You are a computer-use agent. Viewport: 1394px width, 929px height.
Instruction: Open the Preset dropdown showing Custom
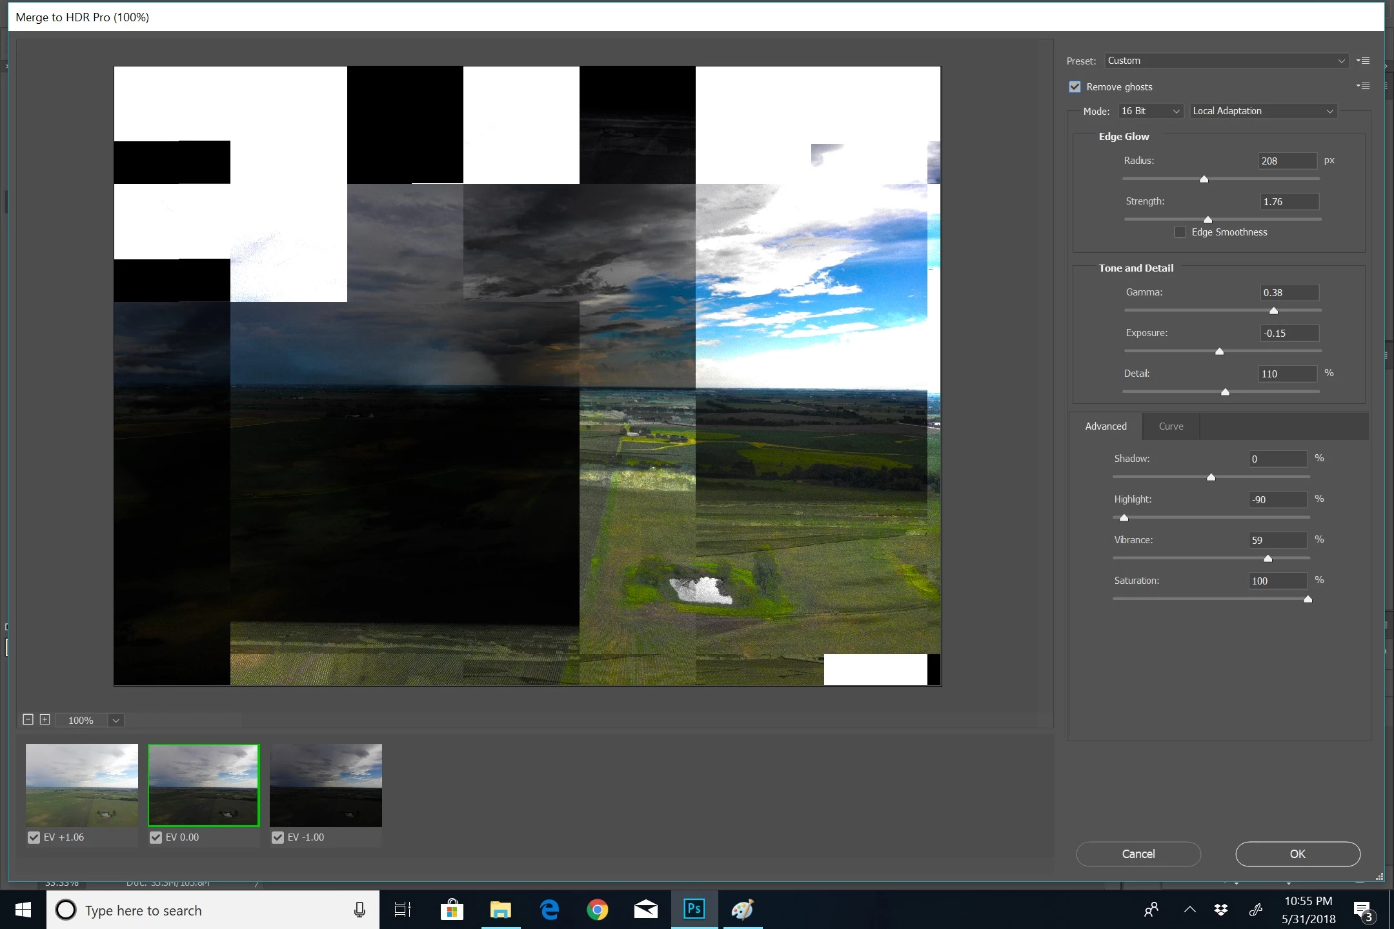tap(1226, 61)
